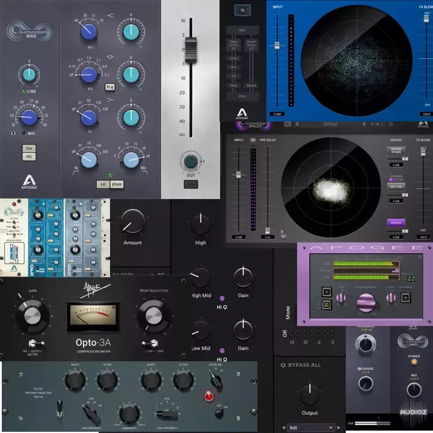This screenshot has width=433, height=433.
Task: Click the right square button on purple limiter
Action: [406, 298]
